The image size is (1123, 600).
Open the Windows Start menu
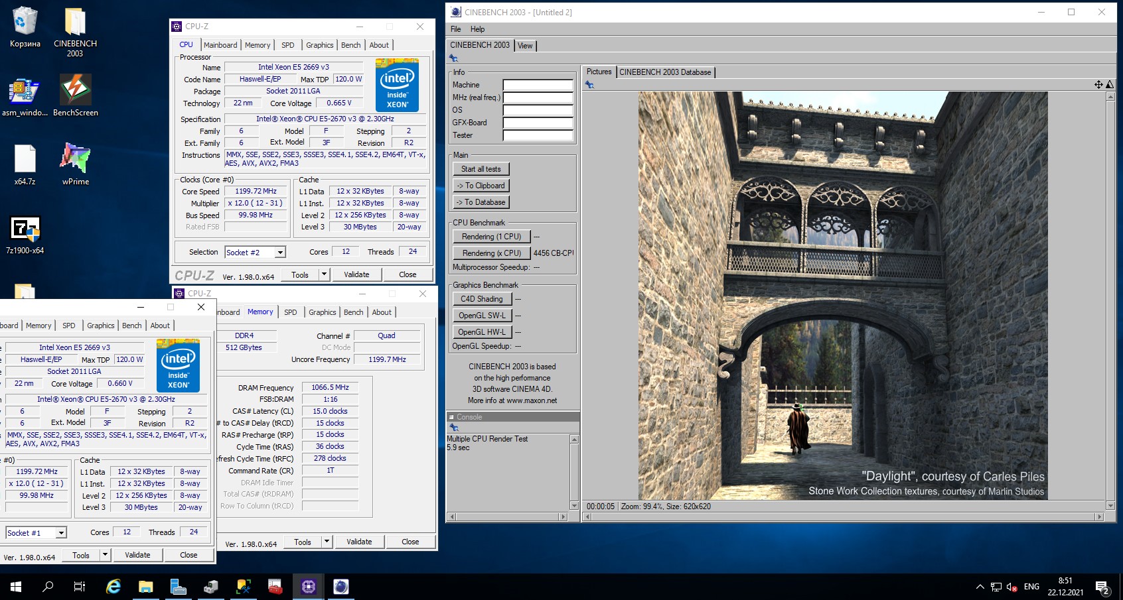[x=16, y=587]
